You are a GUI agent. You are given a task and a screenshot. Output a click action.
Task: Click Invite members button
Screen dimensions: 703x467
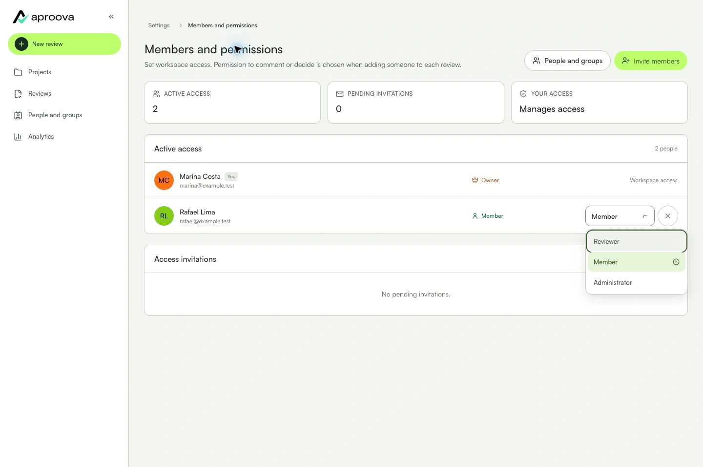(651, 61)
